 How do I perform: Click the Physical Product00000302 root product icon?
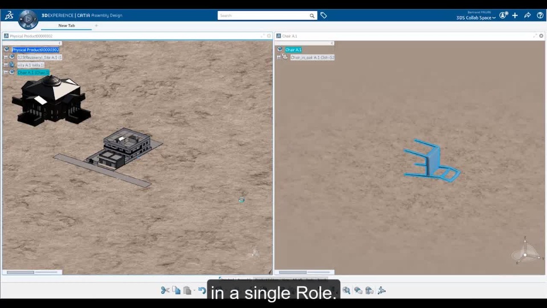[7, 50]
